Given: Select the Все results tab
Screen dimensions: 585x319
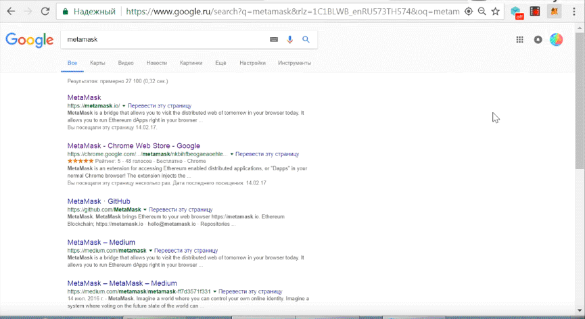Looking at the screenshot, I should (72, 63).
